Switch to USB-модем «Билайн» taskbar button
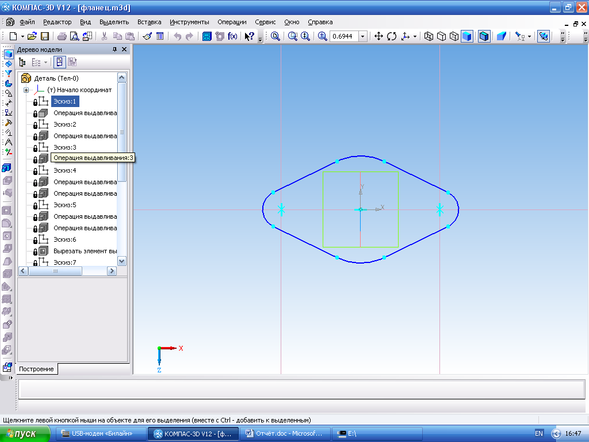 point(101,433)
